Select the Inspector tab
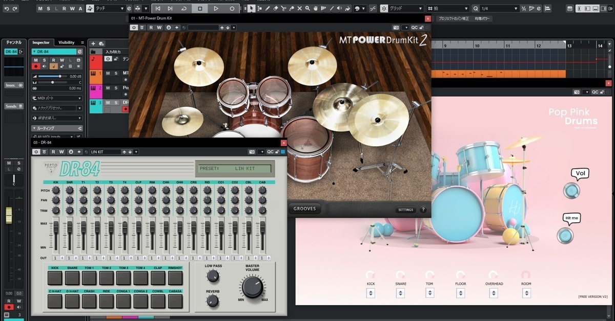The height and width of the screenshot is (321, 615). pyautogui.click(x=41, y=42)
